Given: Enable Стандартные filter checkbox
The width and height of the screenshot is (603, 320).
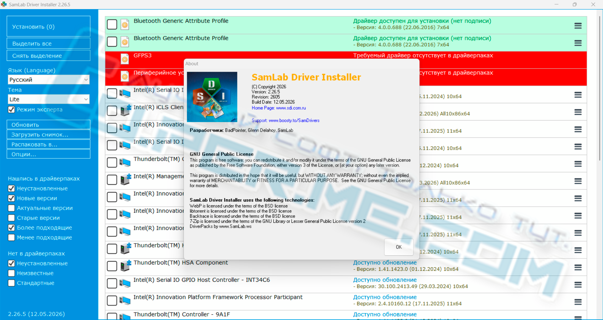Looking at the screenshot, I should click(x=11, y=283).
